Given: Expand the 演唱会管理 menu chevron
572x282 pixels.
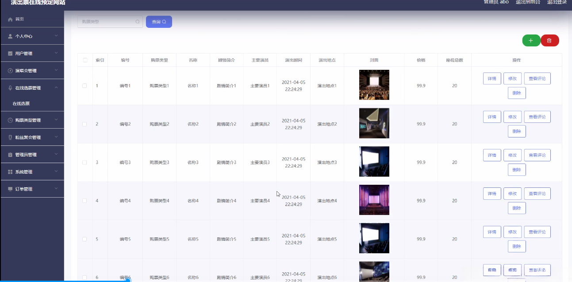Looking at the screenshot, I should point(56,70).
